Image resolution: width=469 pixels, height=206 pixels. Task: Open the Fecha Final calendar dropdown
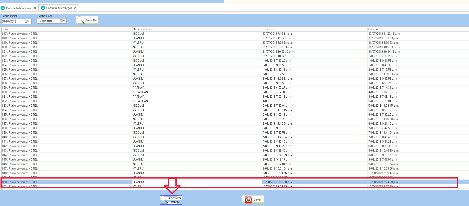pos(62,21)
